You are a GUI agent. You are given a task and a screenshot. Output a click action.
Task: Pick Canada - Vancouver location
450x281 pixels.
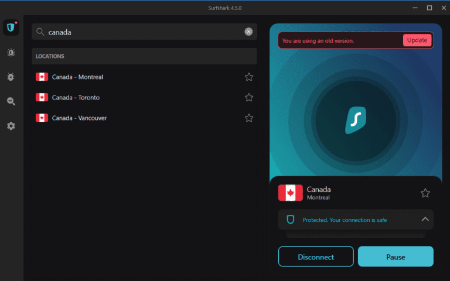click(x=79, y=118)
